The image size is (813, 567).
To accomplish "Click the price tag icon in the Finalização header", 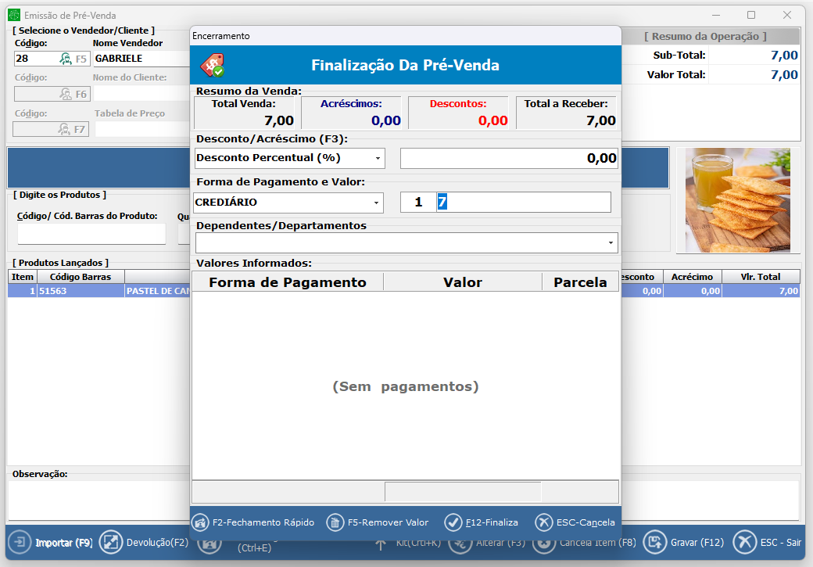I will [212, 65].
